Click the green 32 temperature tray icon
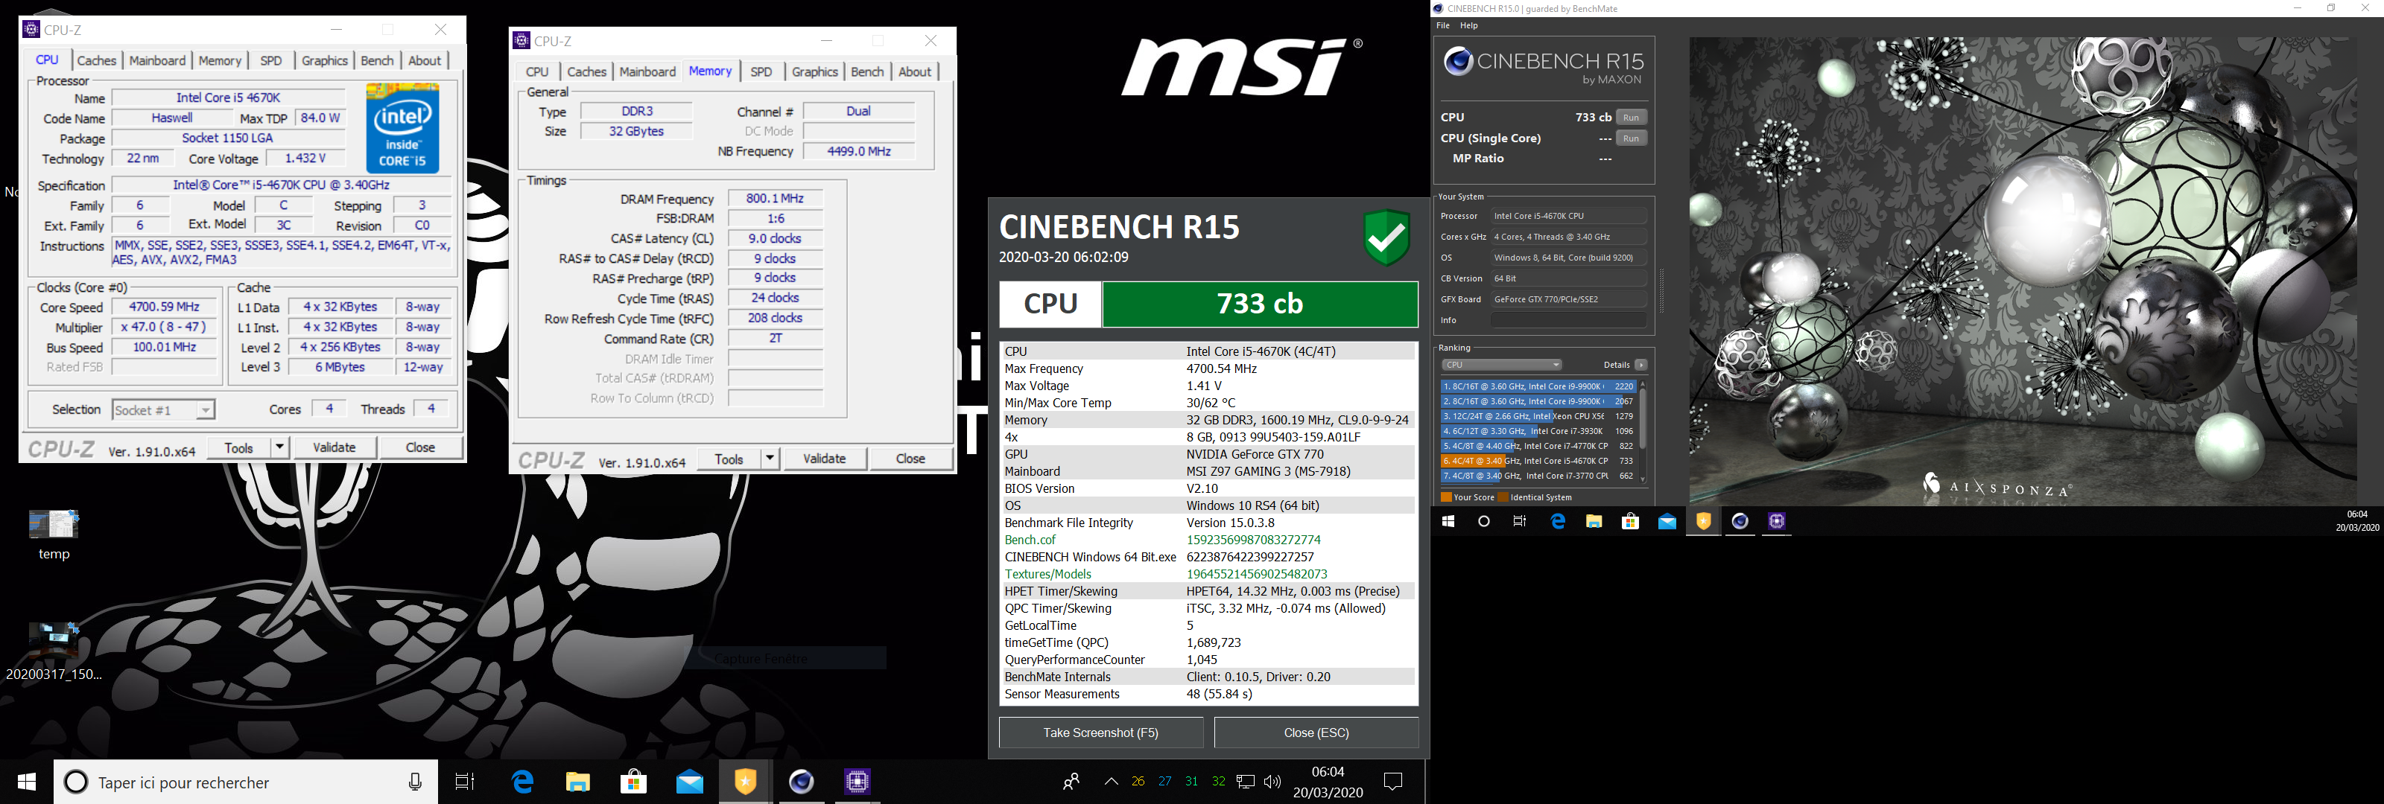This screenshot has width=2384, height=804. tap(1219, 782)
